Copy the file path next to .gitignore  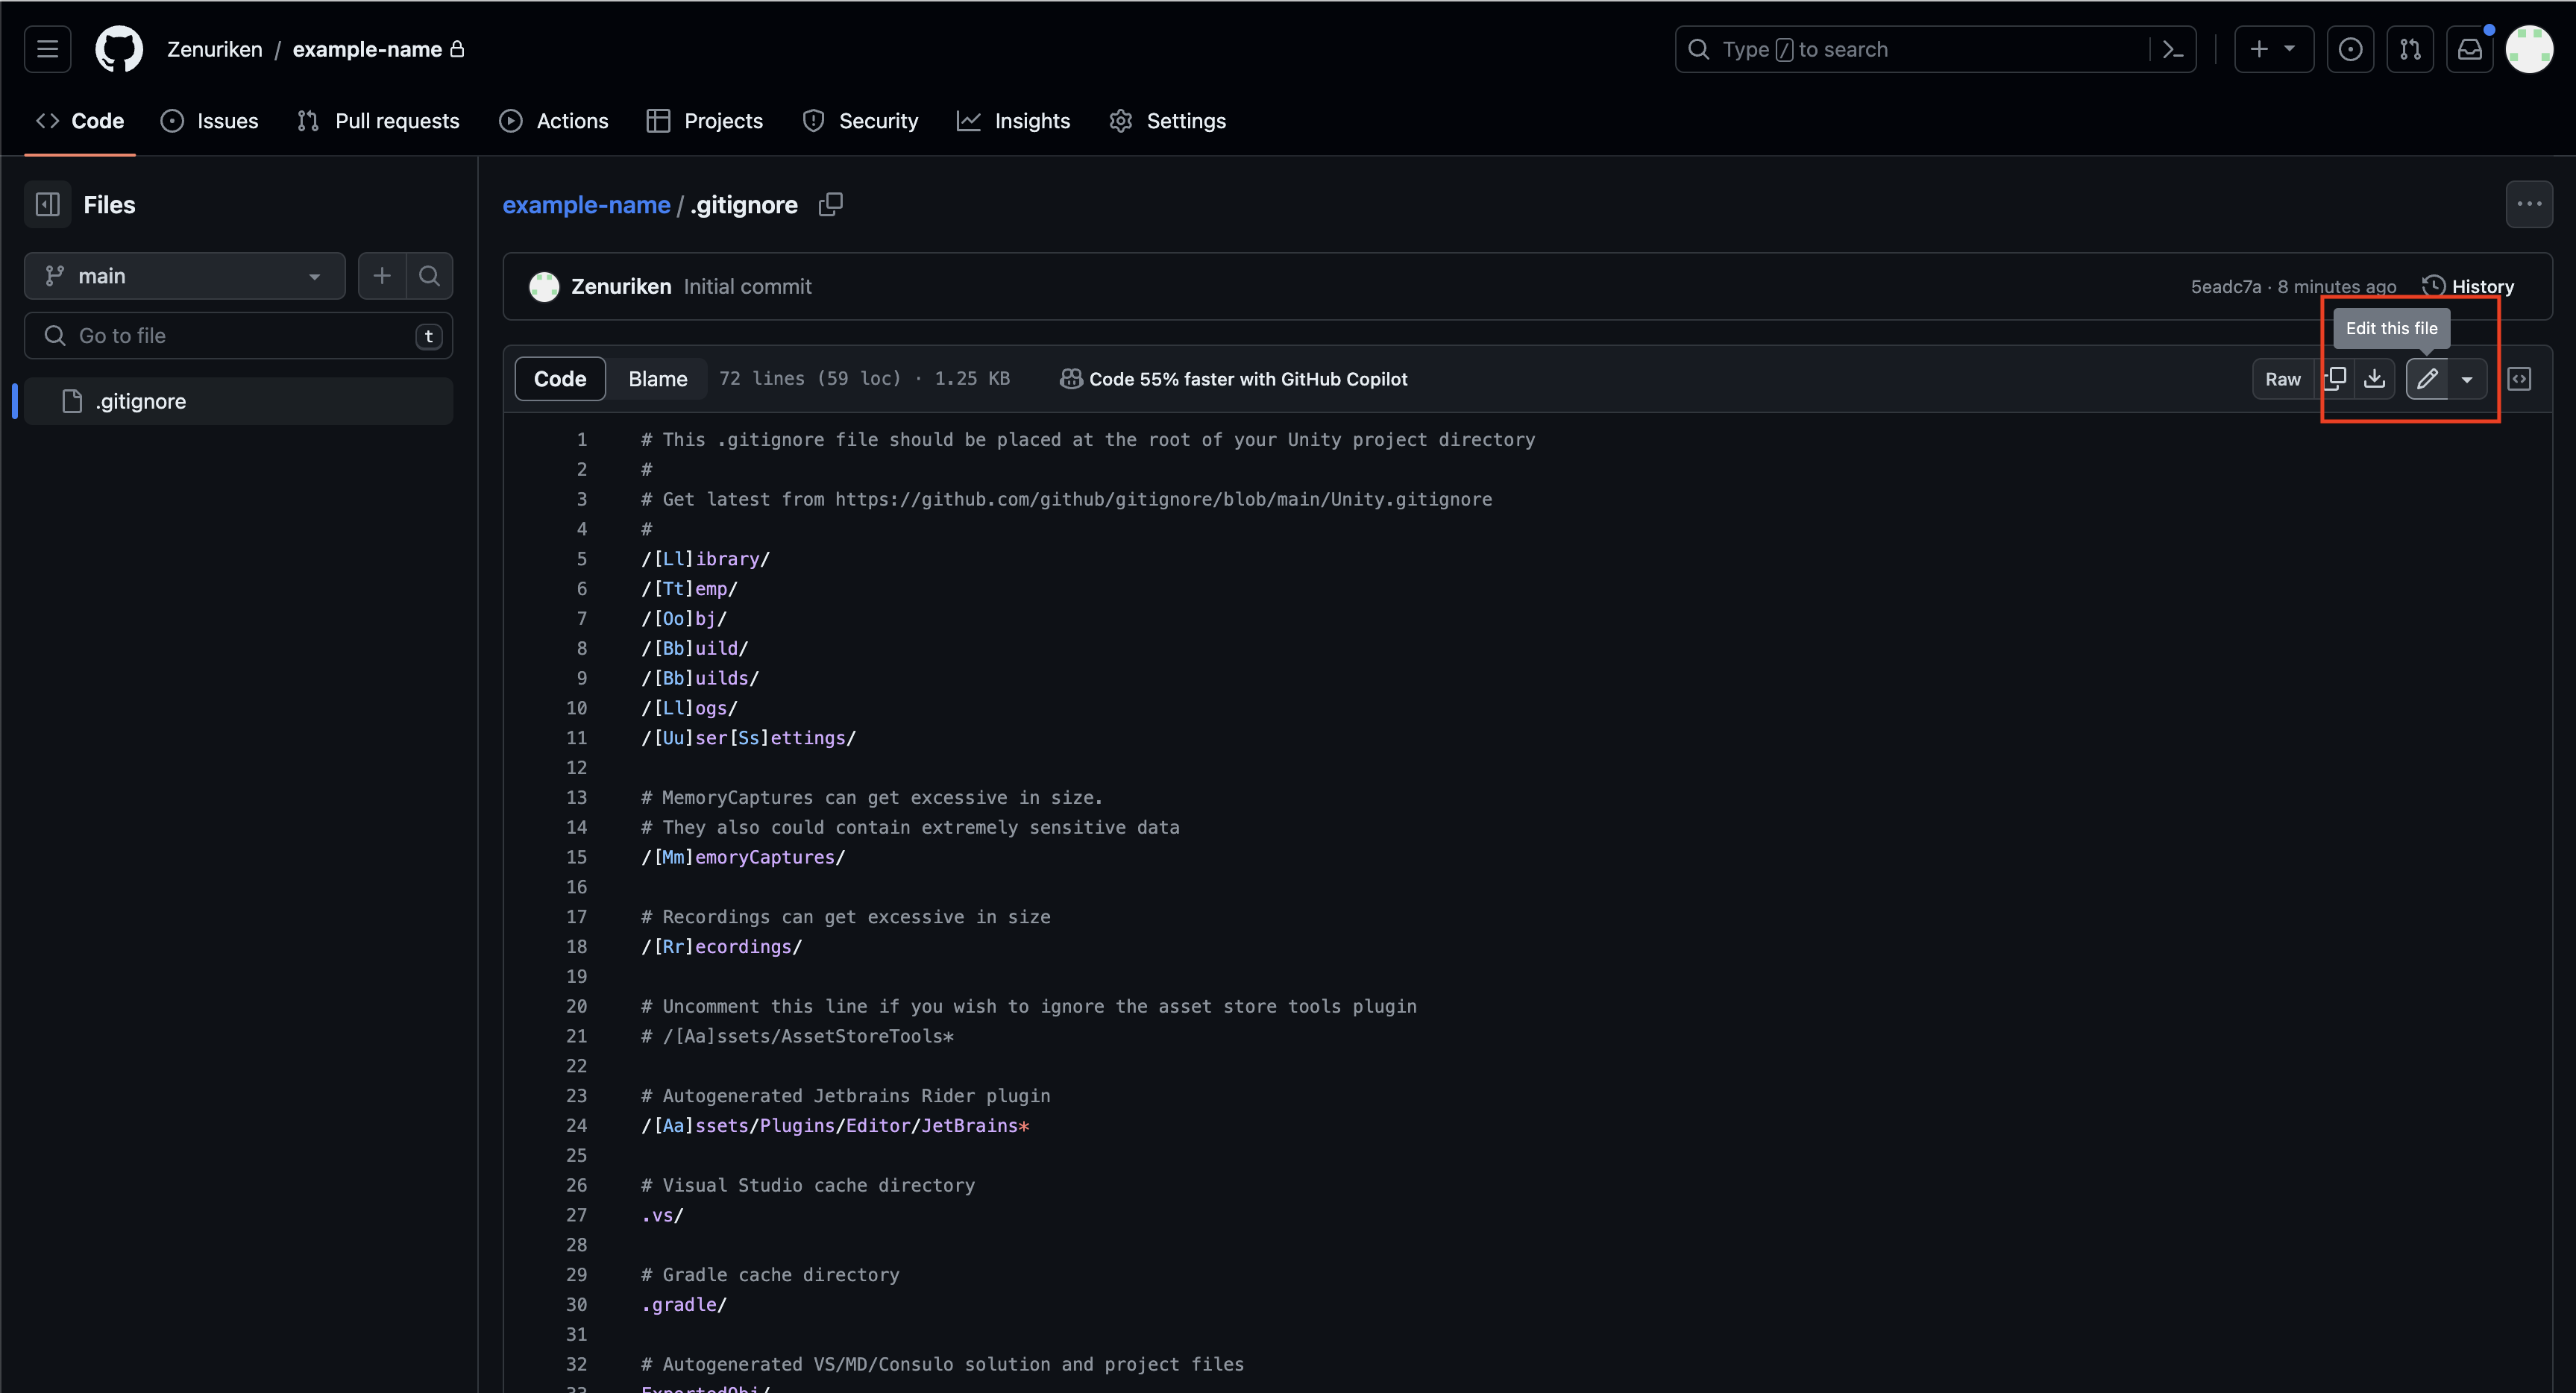coord(830,205)
